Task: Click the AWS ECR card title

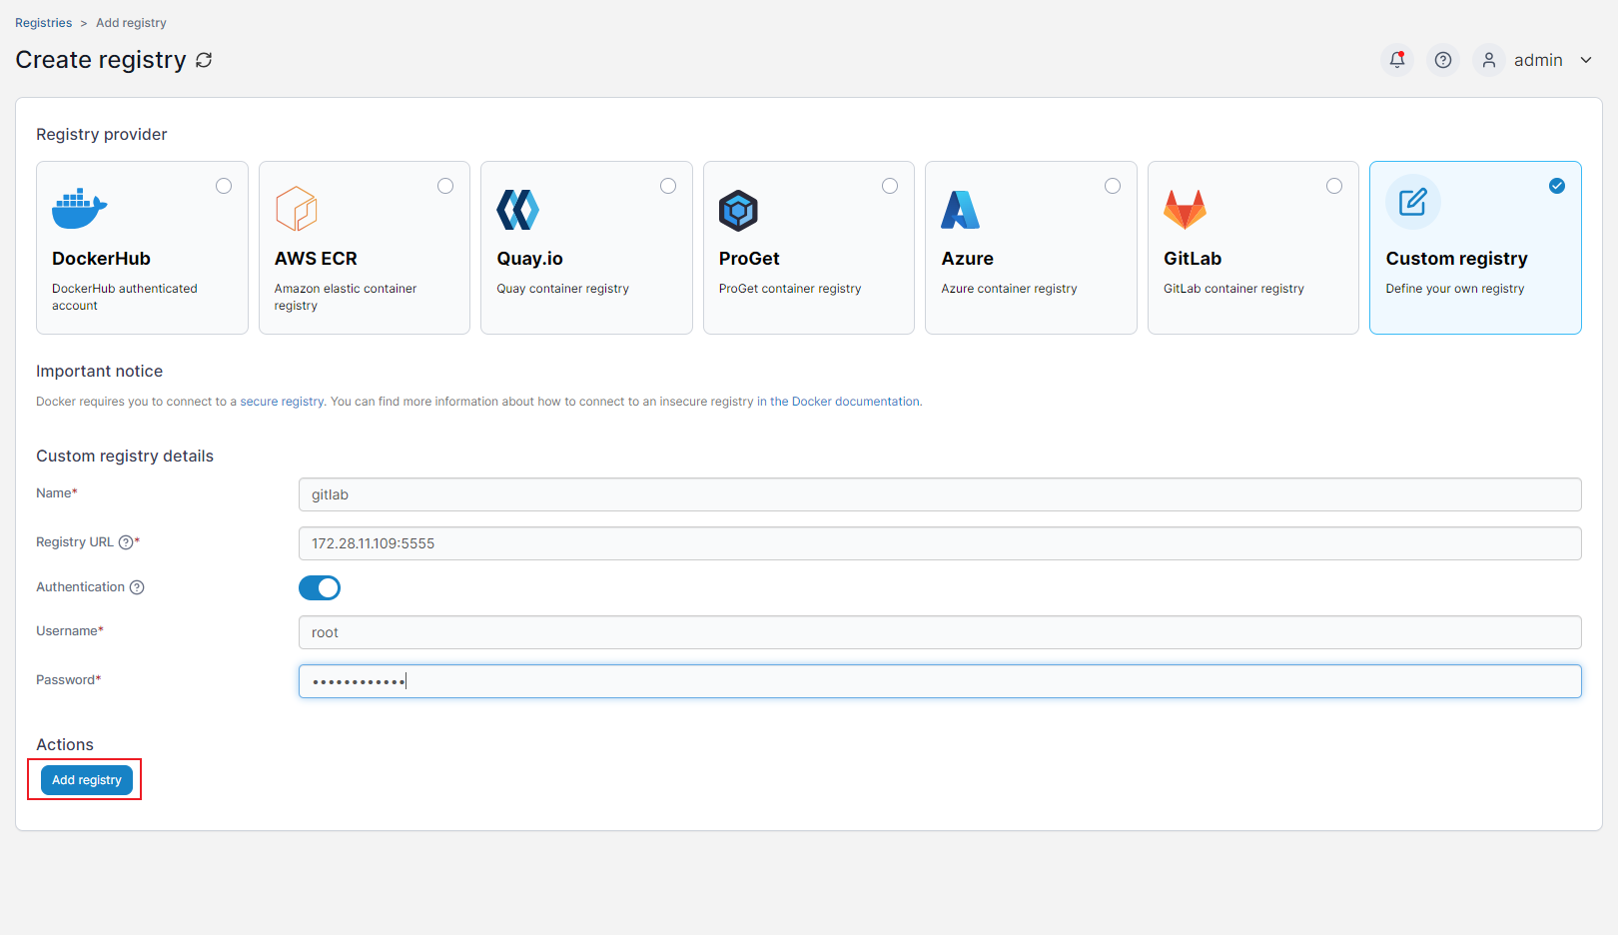Action: (x=316, y=259)
